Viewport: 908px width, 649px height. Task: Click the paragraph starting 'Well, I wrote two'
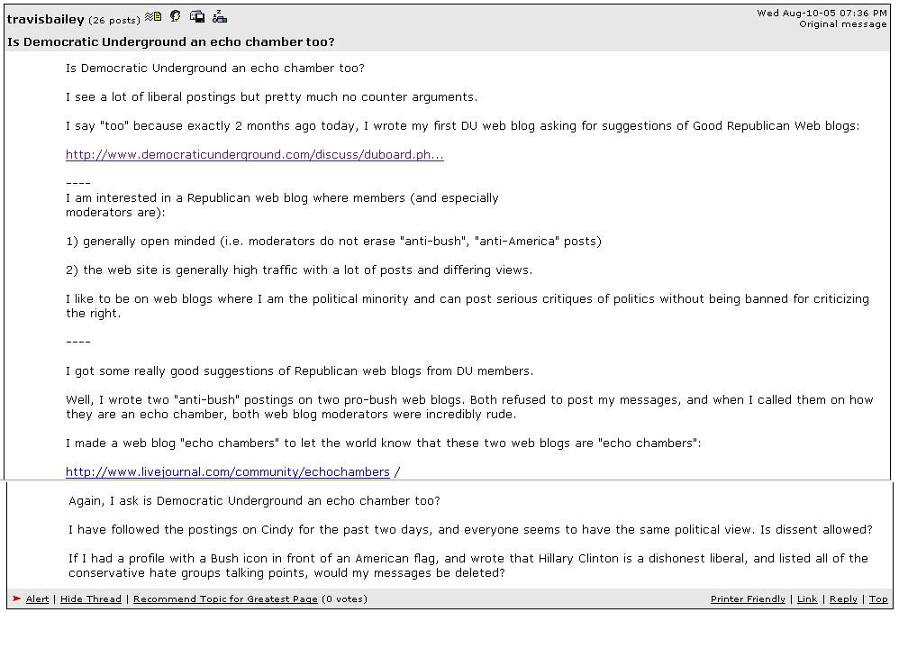pos(469,407)
